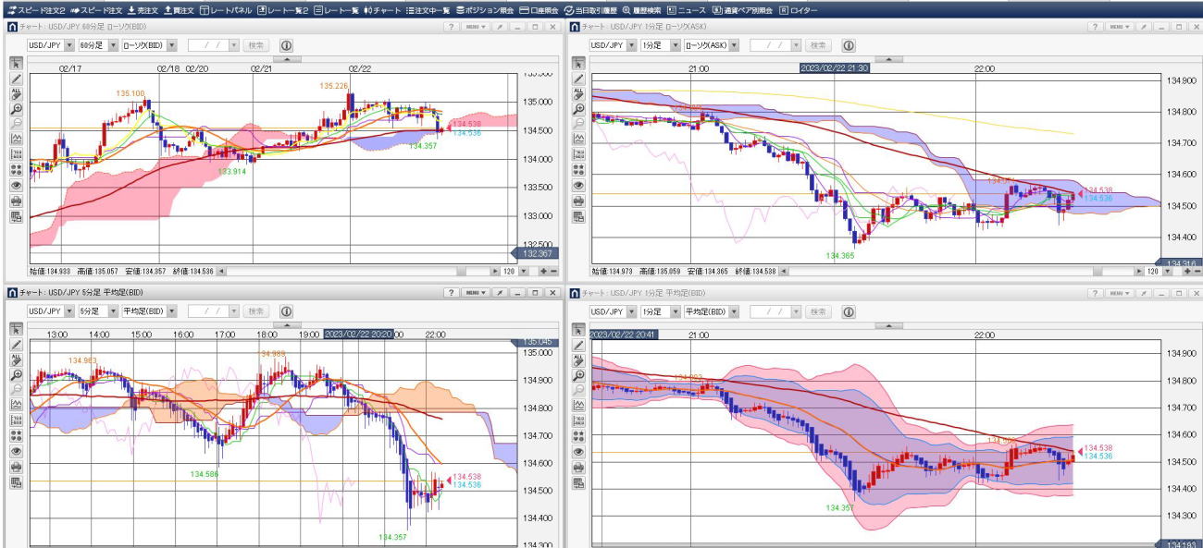
Task: Zoom in with magnifier on top-right chart
Action: coord(579,109)
